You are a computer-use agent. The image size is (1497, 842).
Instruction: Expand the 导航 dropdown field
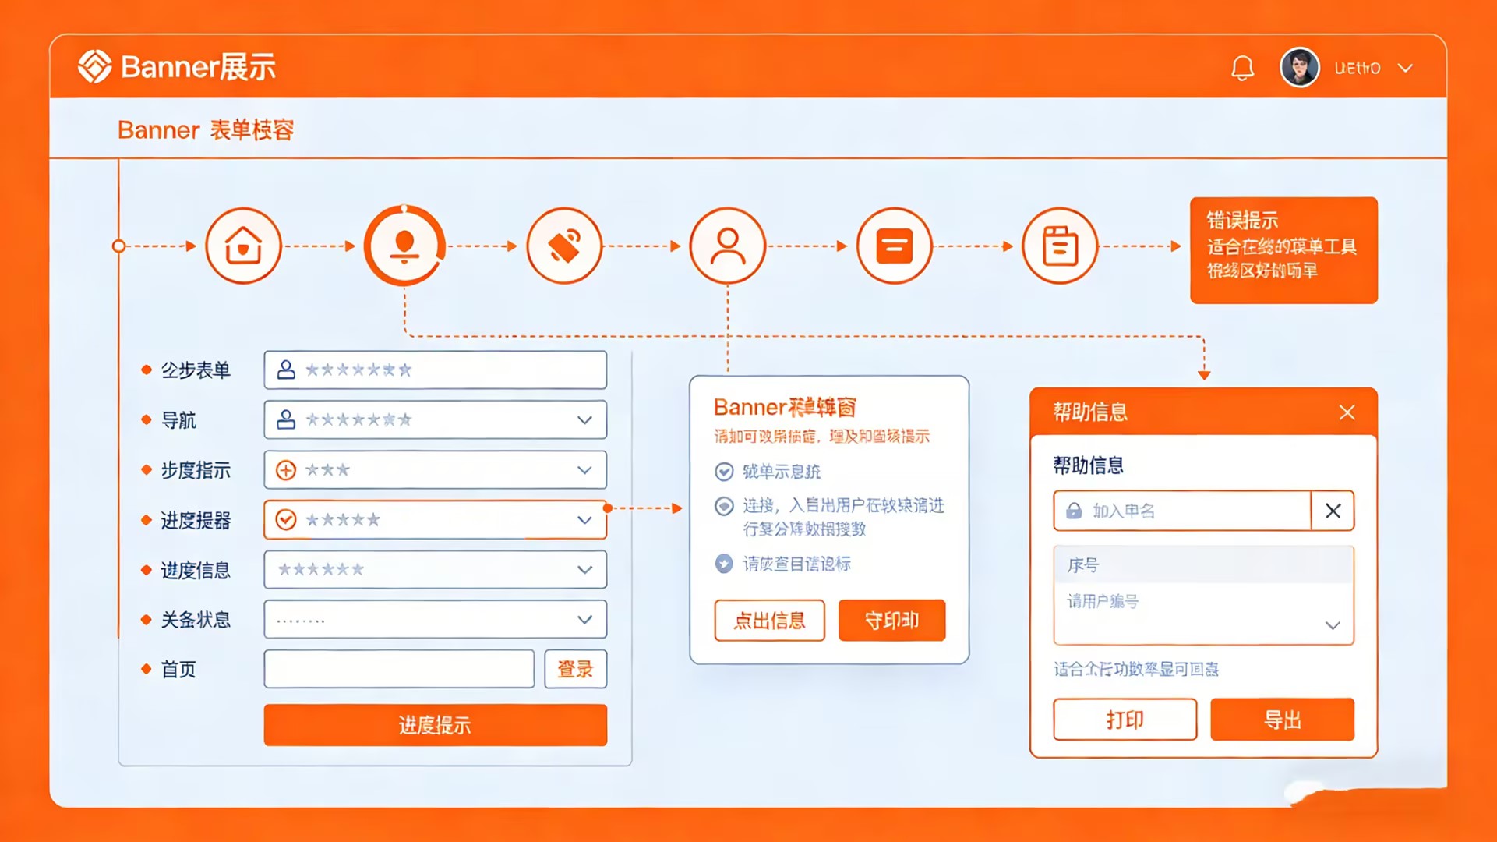[584, 420]
